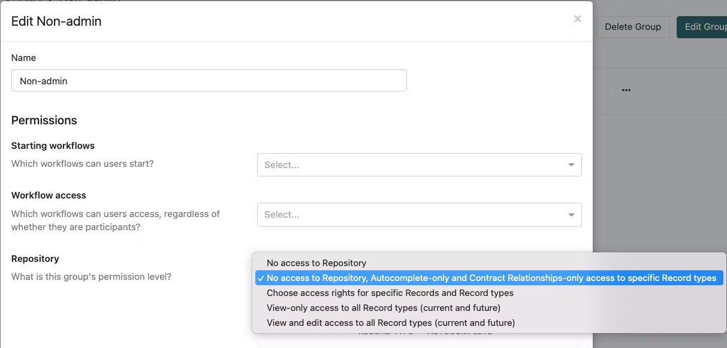
Task: Open the Workflow access dropdown
Action: point(420,215)
